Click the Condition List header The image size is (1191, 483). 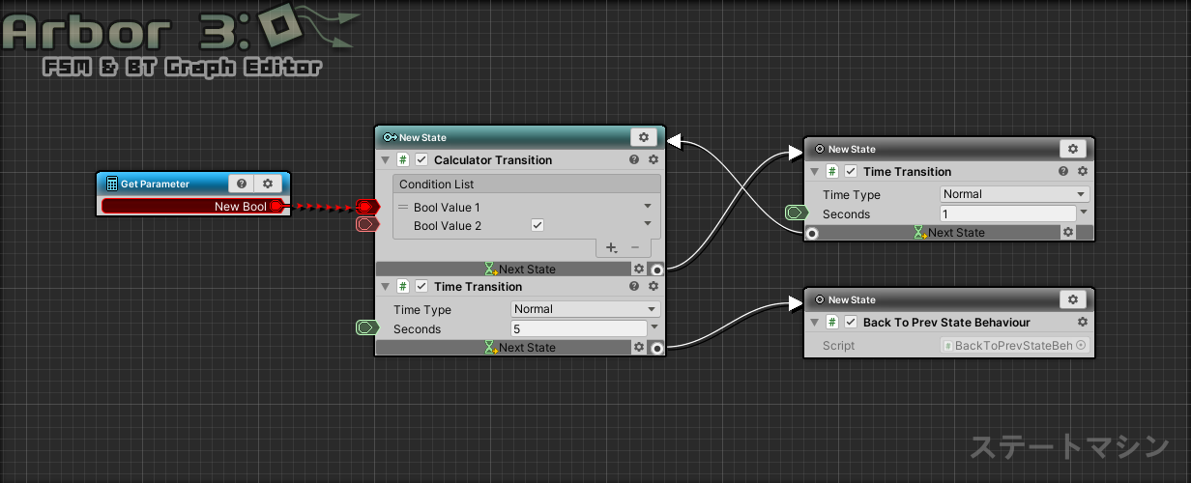point(527,185)
